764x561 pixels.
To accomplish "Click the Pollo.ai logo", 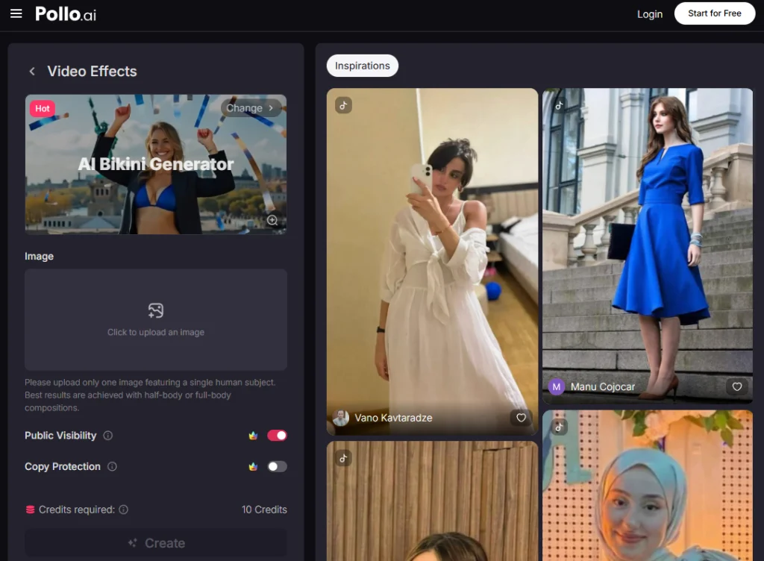I will pyautogui.click(x=66, y=13).
